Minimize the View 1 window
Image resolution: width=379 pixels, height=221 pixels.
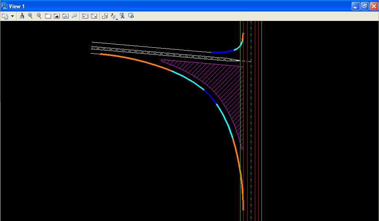tap(356, 6)
